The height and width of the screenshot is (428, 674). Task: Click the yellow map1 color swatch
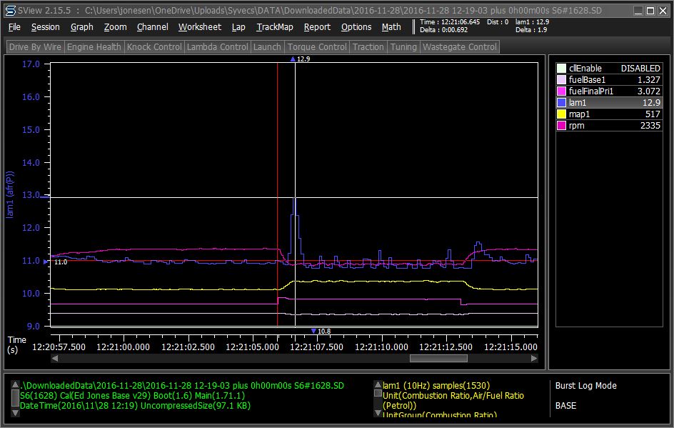click(562, 114)
